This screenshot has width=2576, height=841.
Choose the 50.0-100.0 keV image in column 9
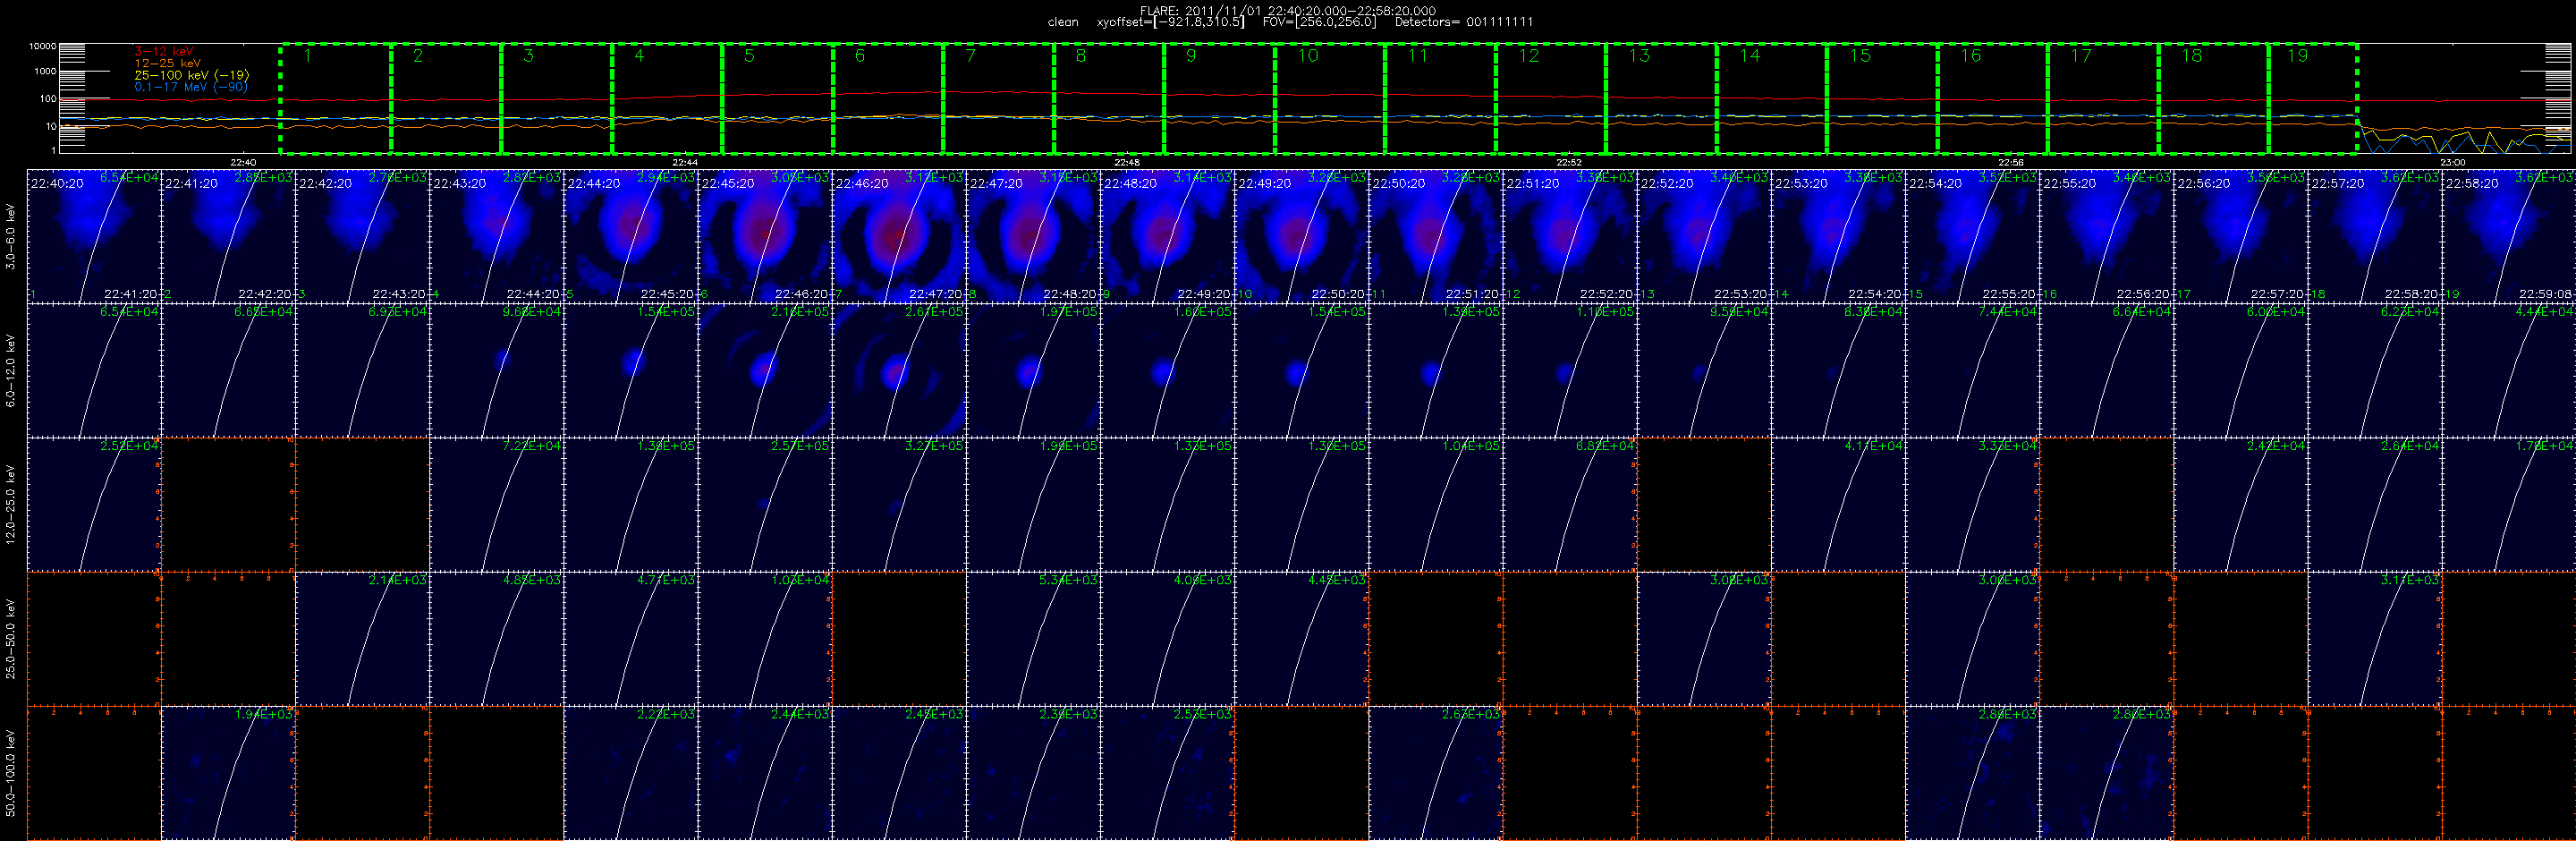(x=1167, y=773)
